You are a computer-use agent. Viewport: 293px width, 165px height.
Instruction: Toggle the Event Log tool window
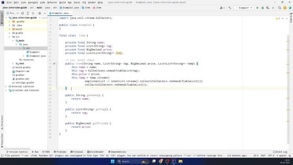click(x=280, y=152)
